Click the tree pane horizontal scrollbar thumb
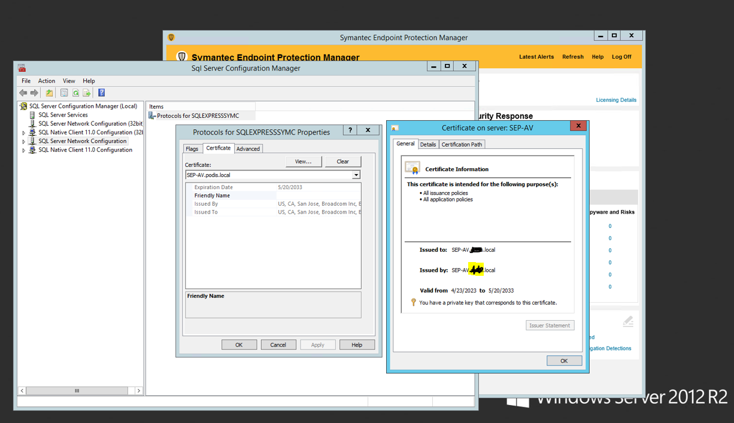 (x=77, y=391)
